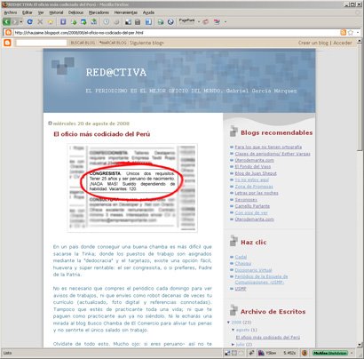Open the Diccionario Virtual link
Screen dimensions: 364x359
(253, 270)
